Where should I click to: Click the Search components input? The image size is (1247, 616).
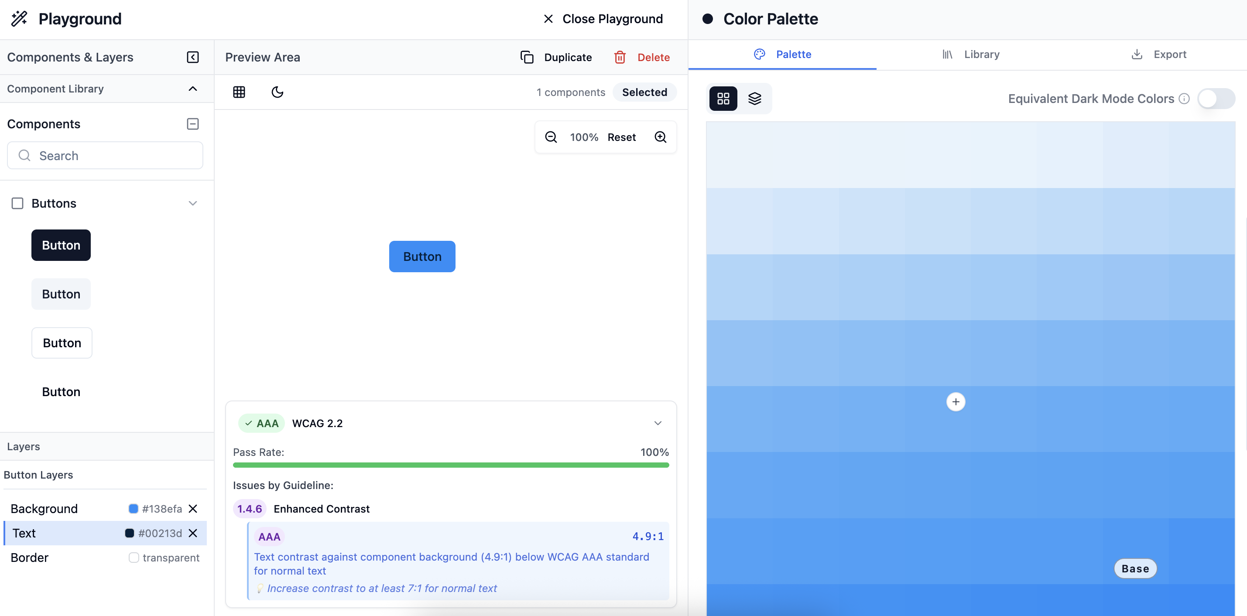coord(105,155)
